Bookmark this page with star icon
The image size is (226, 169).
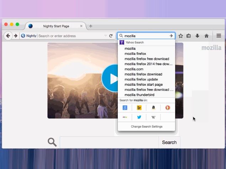coord(181,36)
